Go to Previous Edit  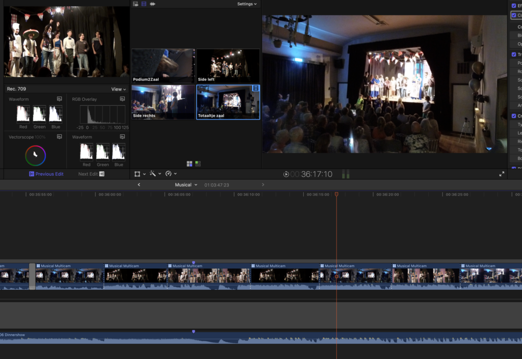tap(46, 174)
